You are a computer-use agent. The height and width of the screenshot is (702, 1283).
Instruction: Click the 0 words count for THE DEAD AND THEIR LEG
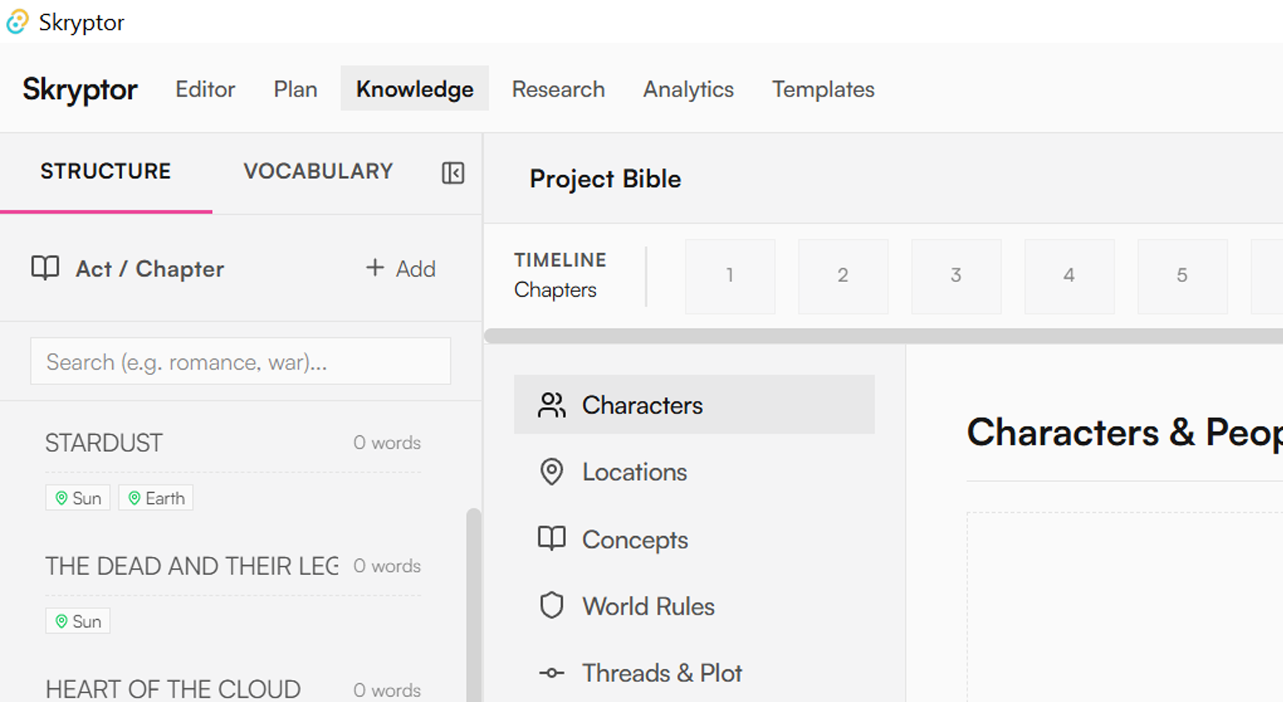click(387, 566)
